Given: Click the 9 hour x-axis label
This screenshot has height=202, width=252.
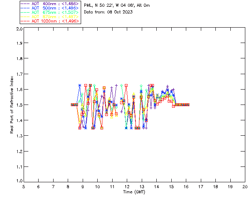Looking at the screenshot, I should click(83, 187).
